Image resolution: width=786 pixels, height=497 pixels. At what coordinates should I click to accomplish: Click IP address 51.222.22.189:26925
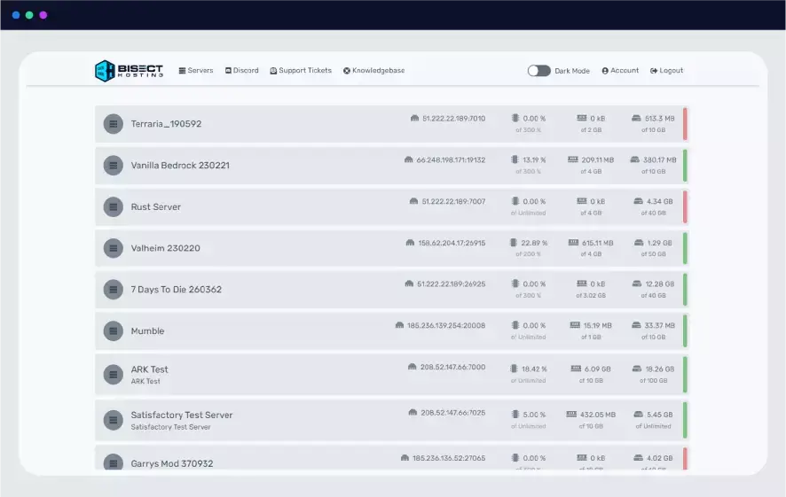click(452, 284)
